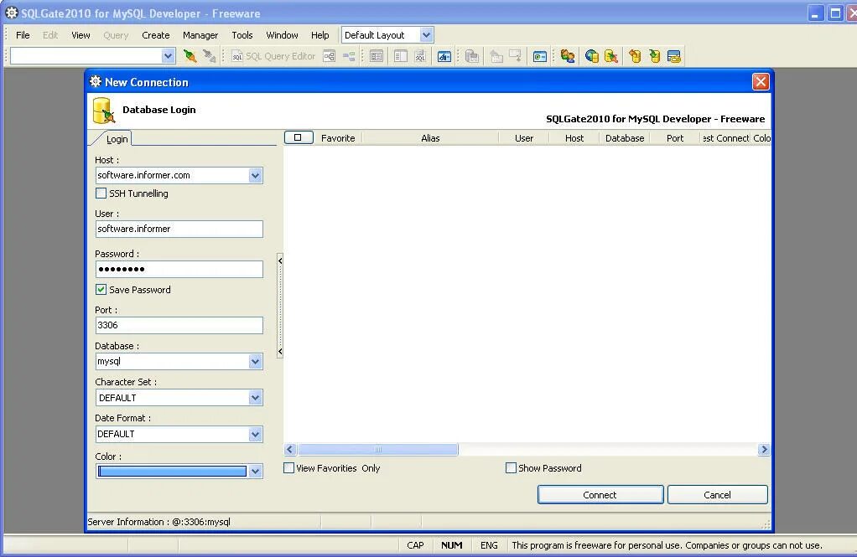This screenshot has height=557, width=857.
Task: Open the Create menu
Action: pyautogui.click(x=156, y=35)
